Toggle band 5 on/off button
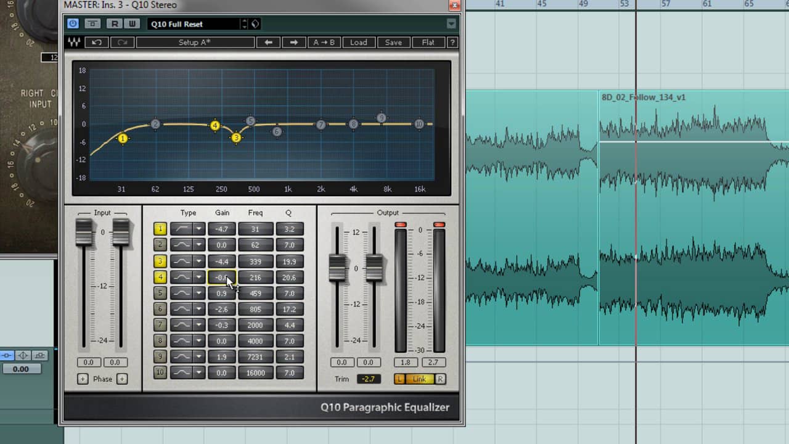Viewport: 789px width, 444px height. (160, 293)
